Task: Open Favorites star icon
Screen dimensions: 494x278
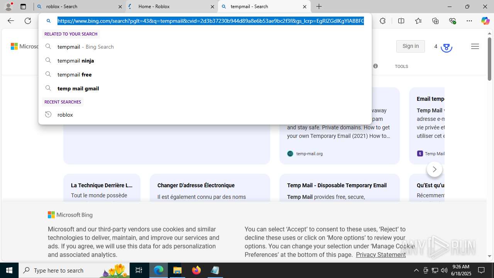Action: click(x=418, y=21)
